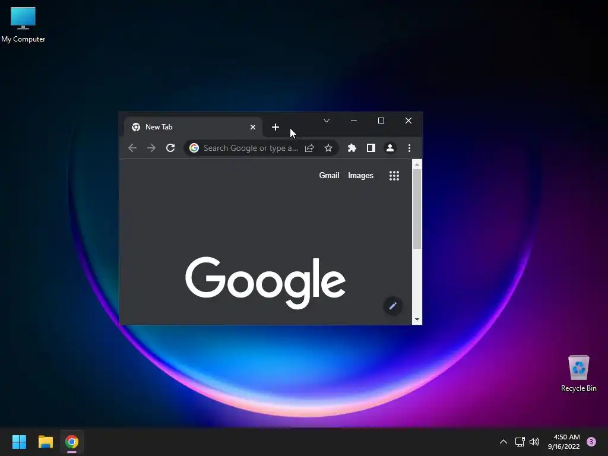Open Chrome three-dot menu
Viewport: 608px width, 456px height.
(409, 148)
